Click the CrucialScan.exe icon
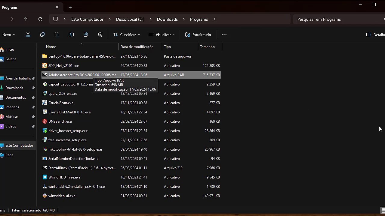The height and width of the screenshot is (216, 385). coord(45,103)
